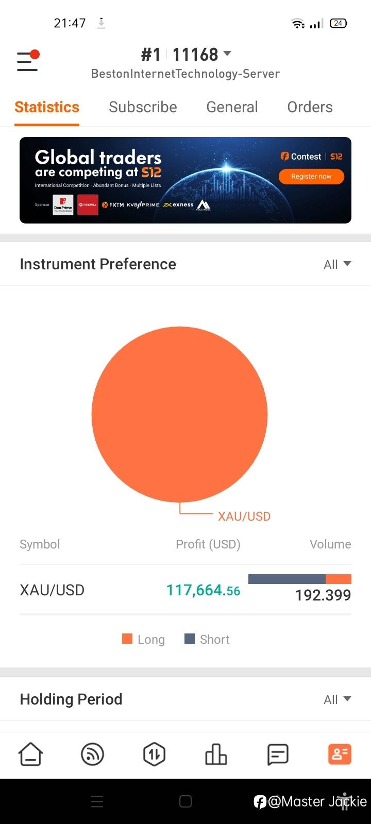
Task: Open the signal feed icon in bottom bar
Action: click(x=93, y=754)
